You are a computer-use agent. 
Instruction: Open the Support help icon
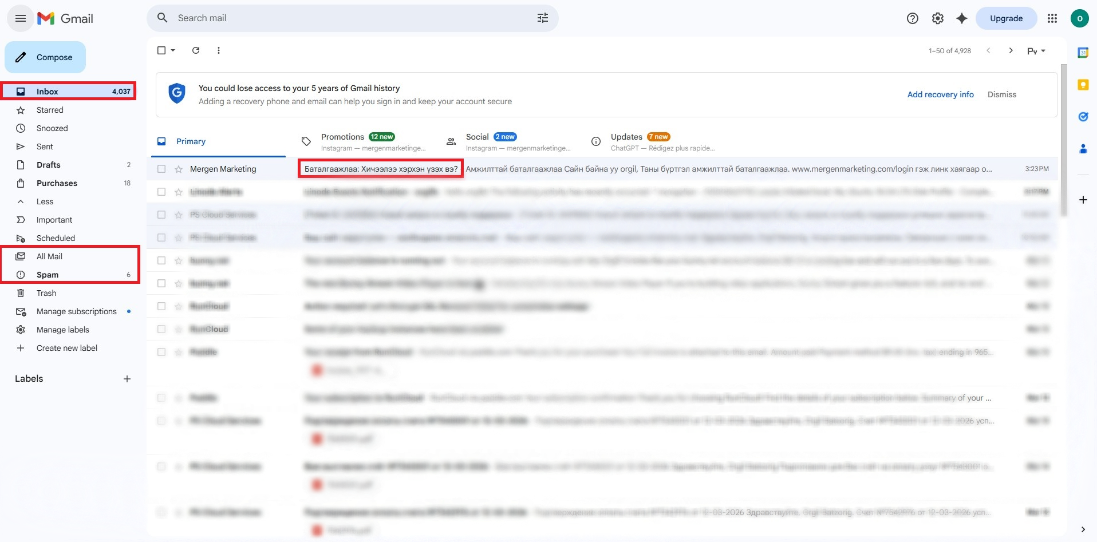912,18
